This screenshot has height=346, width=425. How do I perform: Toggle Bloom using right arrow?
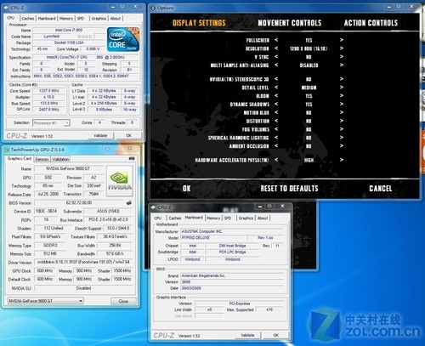(342, 96)
